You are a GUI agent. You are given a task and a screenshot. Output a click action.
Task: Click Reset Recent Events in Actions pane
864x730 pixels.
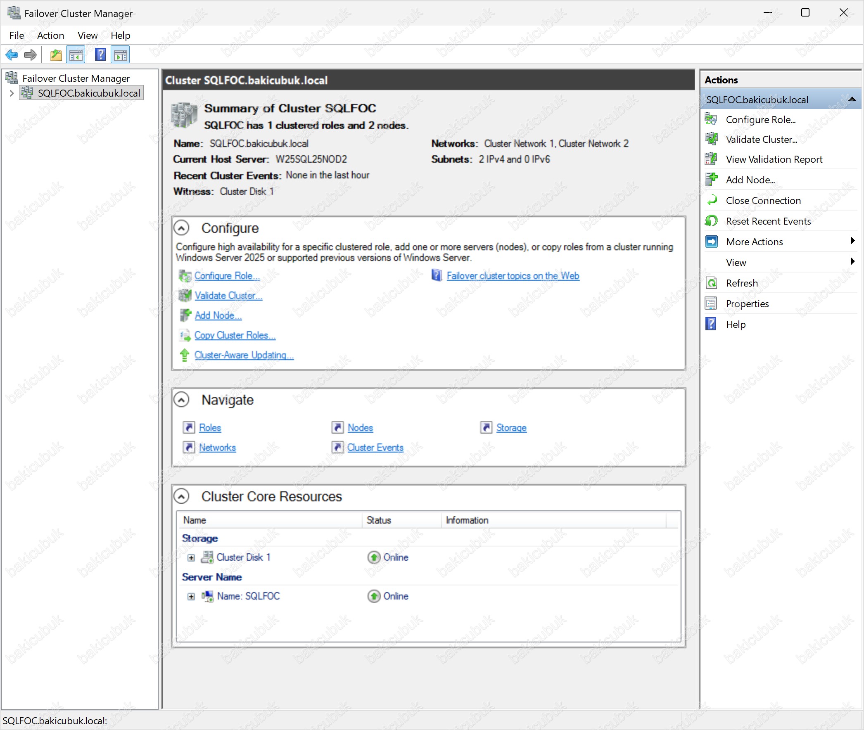(x=768, y=221)
